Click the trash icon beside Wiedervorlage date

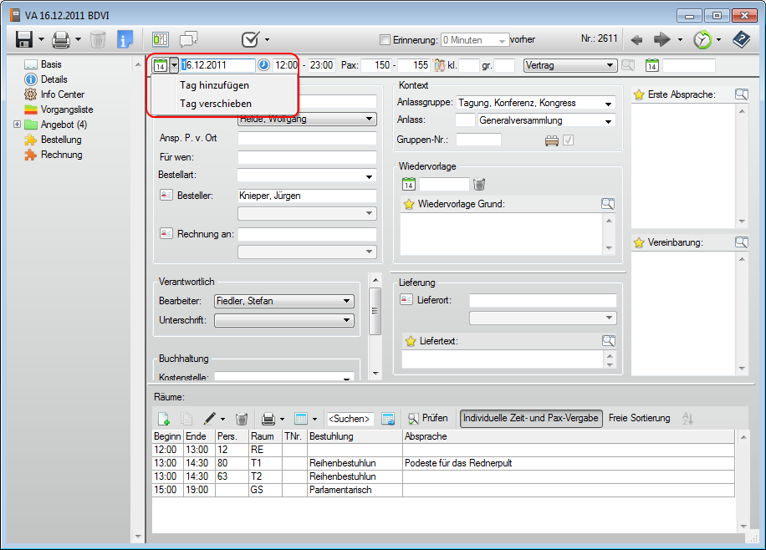(x=479, y=184)
